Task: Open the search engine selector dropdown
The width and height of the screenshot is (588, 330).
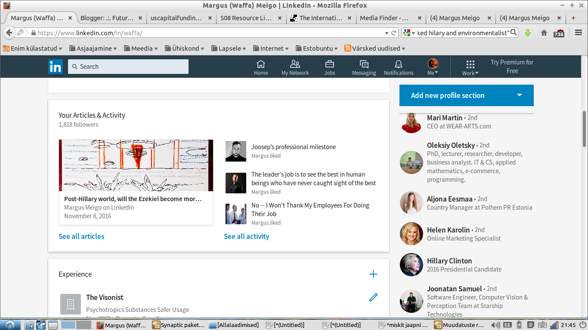Action: click(409, 33)
